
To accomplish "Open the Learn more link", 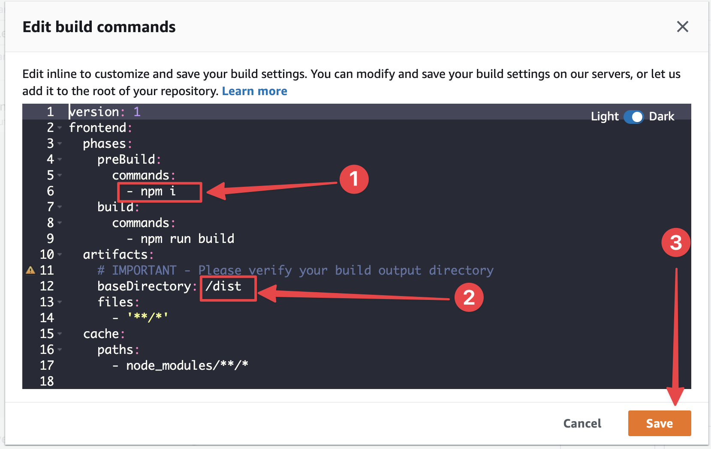I will [x=254, y=91].
